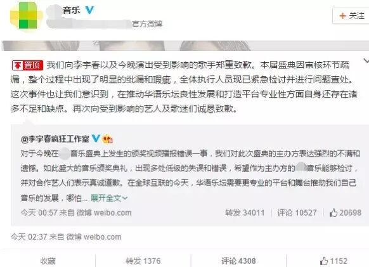The image size is (369, 267).
Task: Expand the post options chevron at right
Action: point(366,61)
